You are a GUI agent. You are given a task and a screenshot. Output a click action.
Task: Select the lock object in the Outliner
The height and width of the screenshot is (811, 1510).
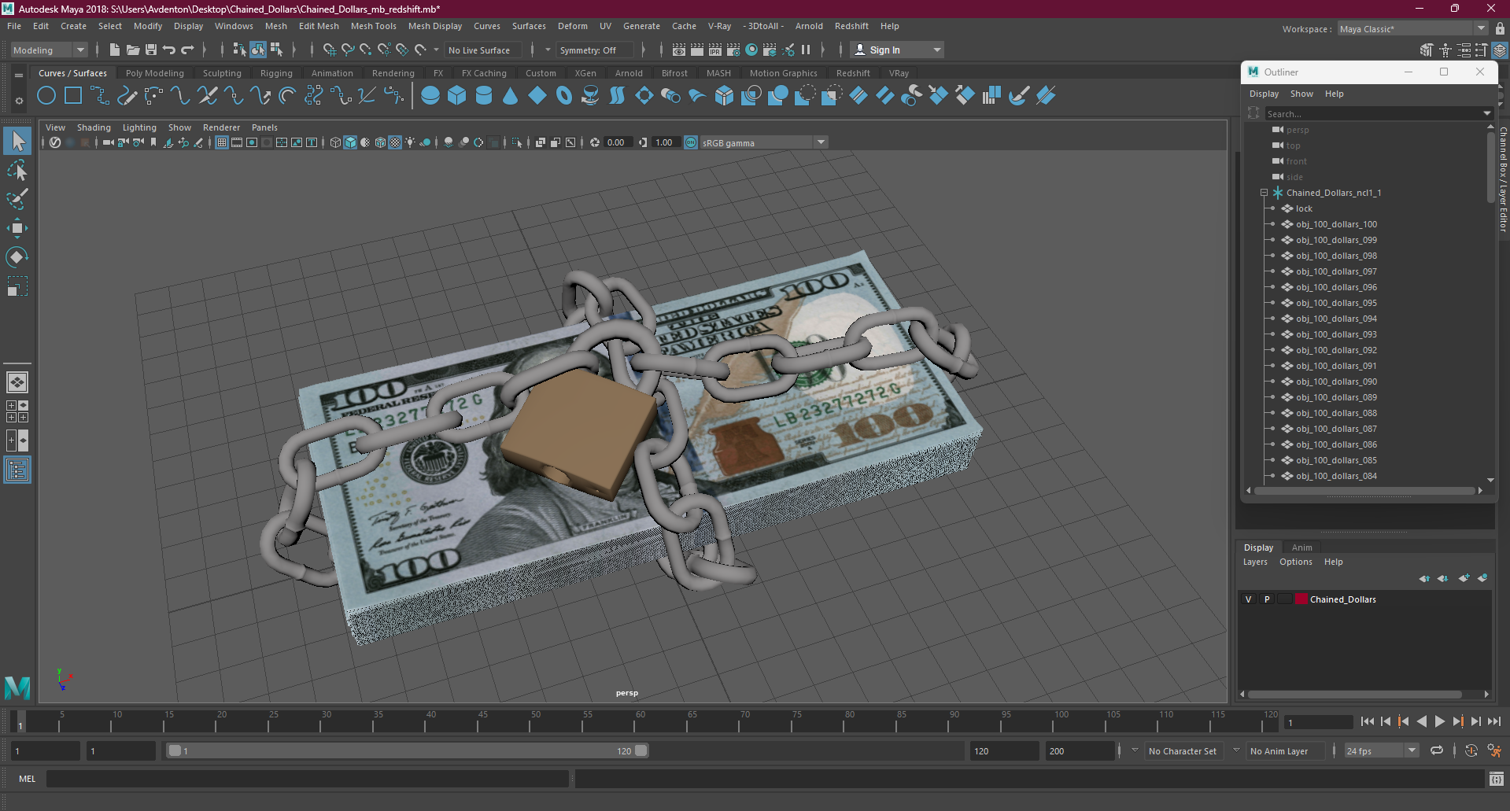[1304, 208]
